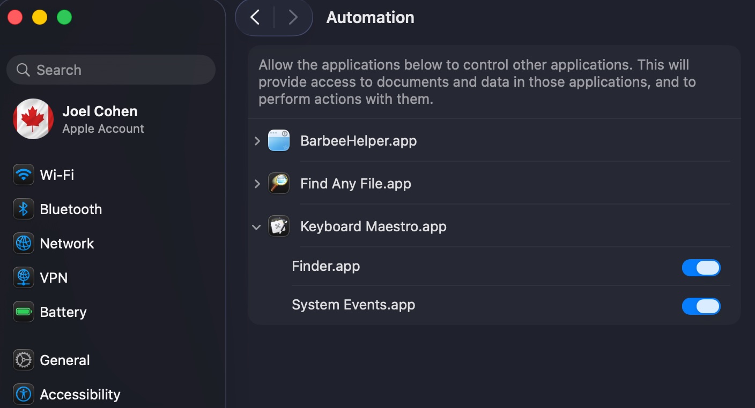
Task: Go back using the back arrow
Action: click(x=255, y=17)
